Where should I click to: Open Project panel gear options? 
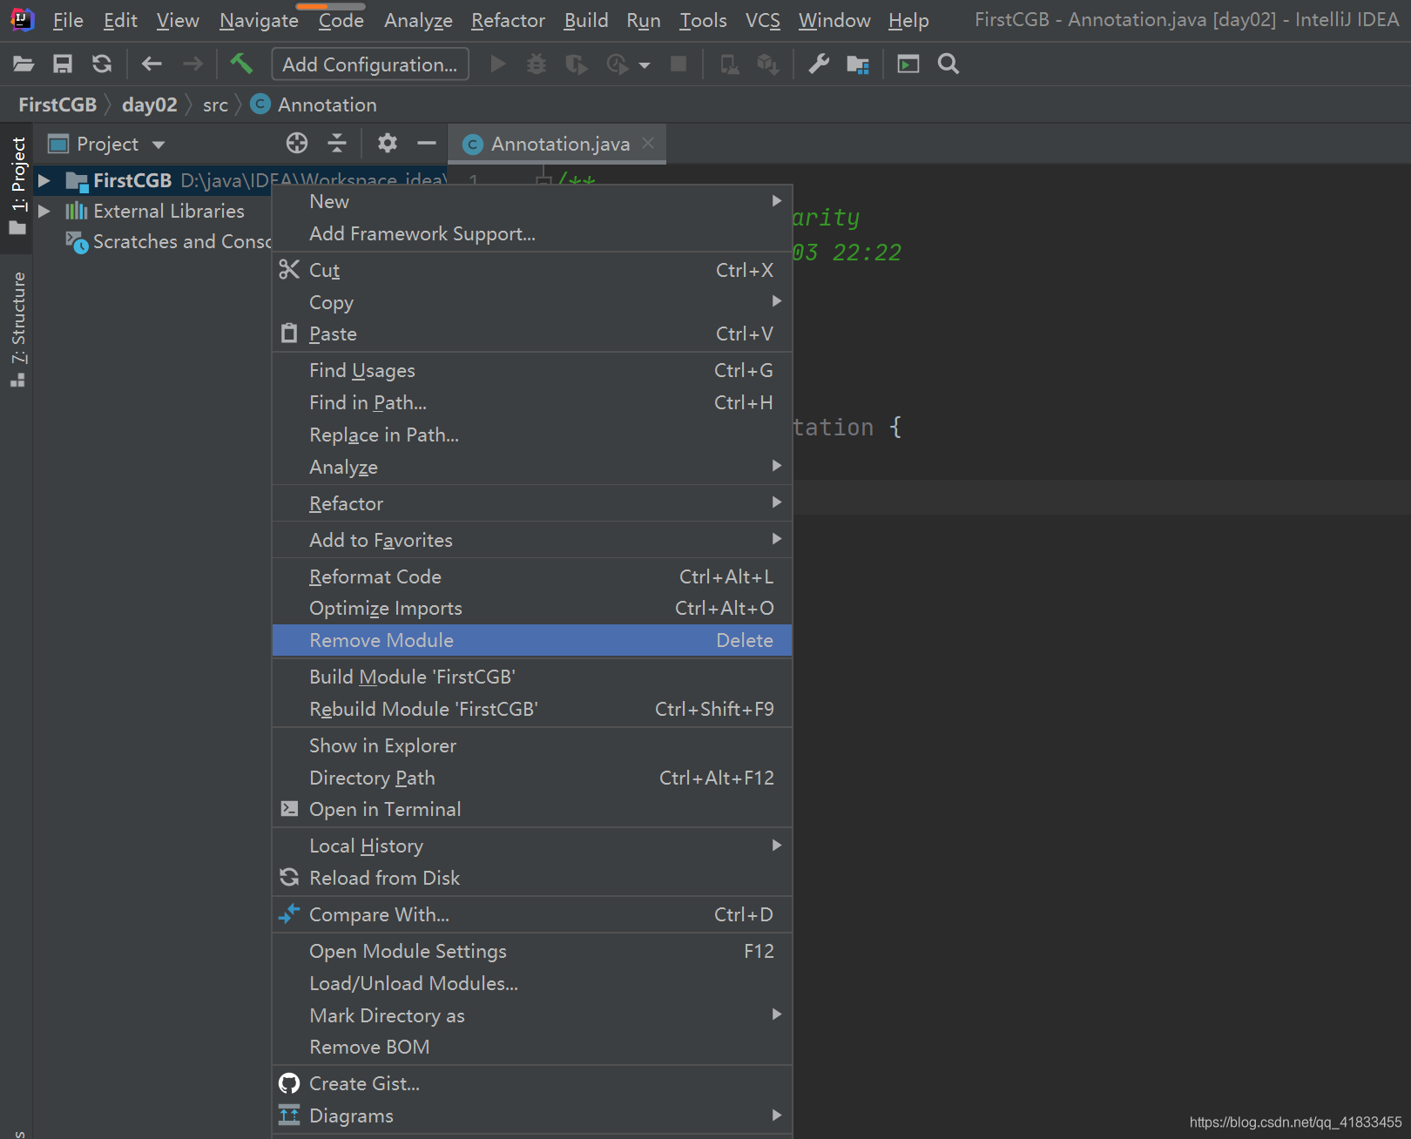[388, 143]
